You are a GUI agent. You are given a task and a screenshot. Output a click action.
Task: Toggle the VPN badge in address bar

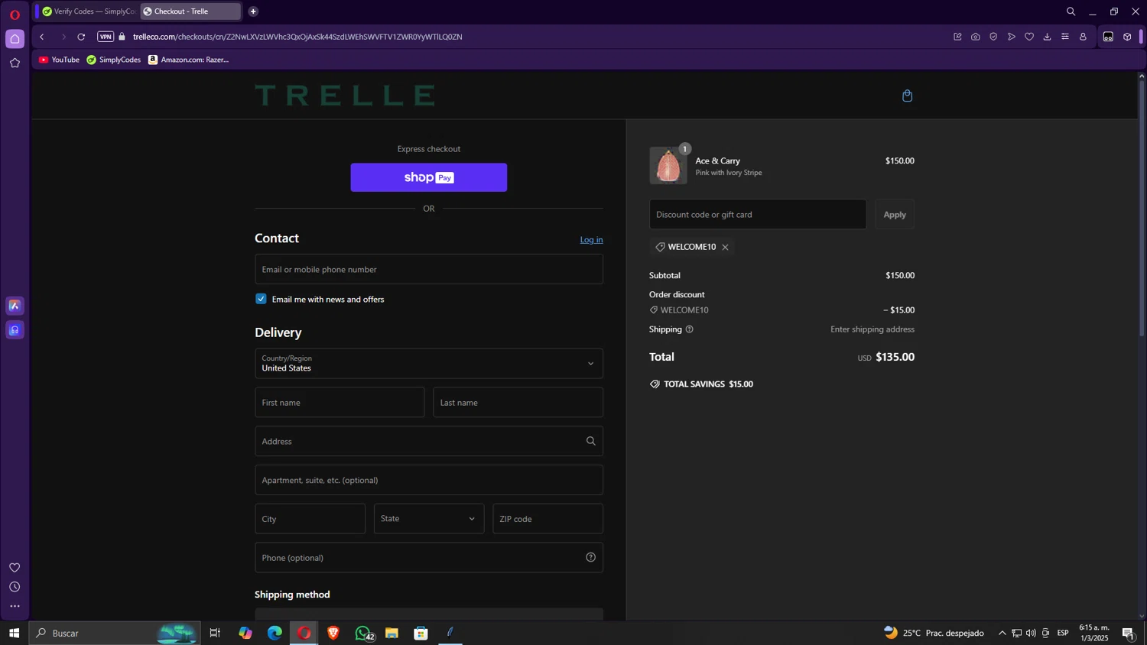tap(106, 37)
